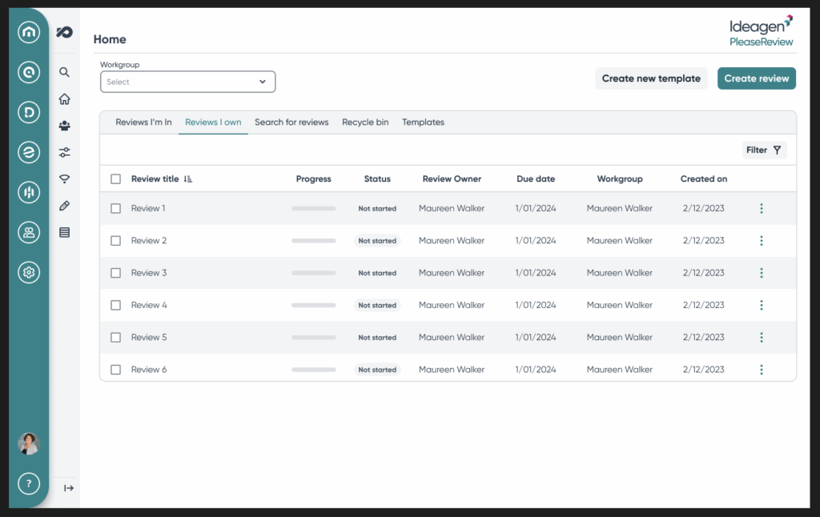Screen dimensions: 820x517
Task: Select the Review 4 checkbox
Action: 115,305
